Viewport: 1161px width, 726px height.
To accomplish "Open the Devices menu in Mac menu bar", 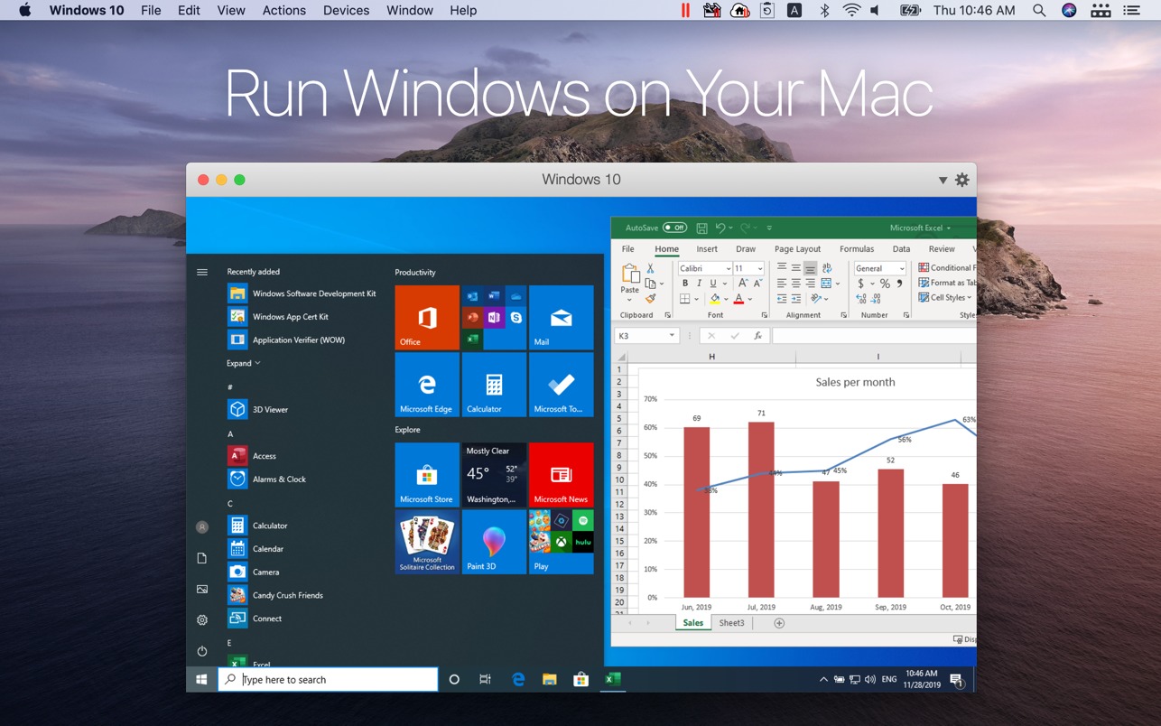I will tap(346, 11).
